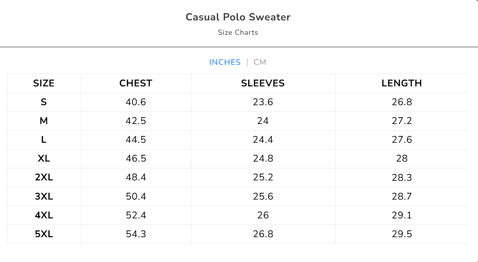Click the CHEST column header
Screen dimensions: 478x262
(136, 83)
